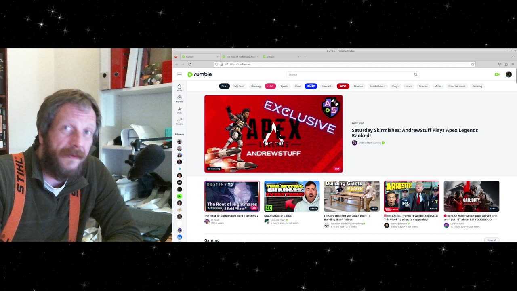Click the Rumble logo
Screen dimensions: 517x291
(x=200, y=74)
